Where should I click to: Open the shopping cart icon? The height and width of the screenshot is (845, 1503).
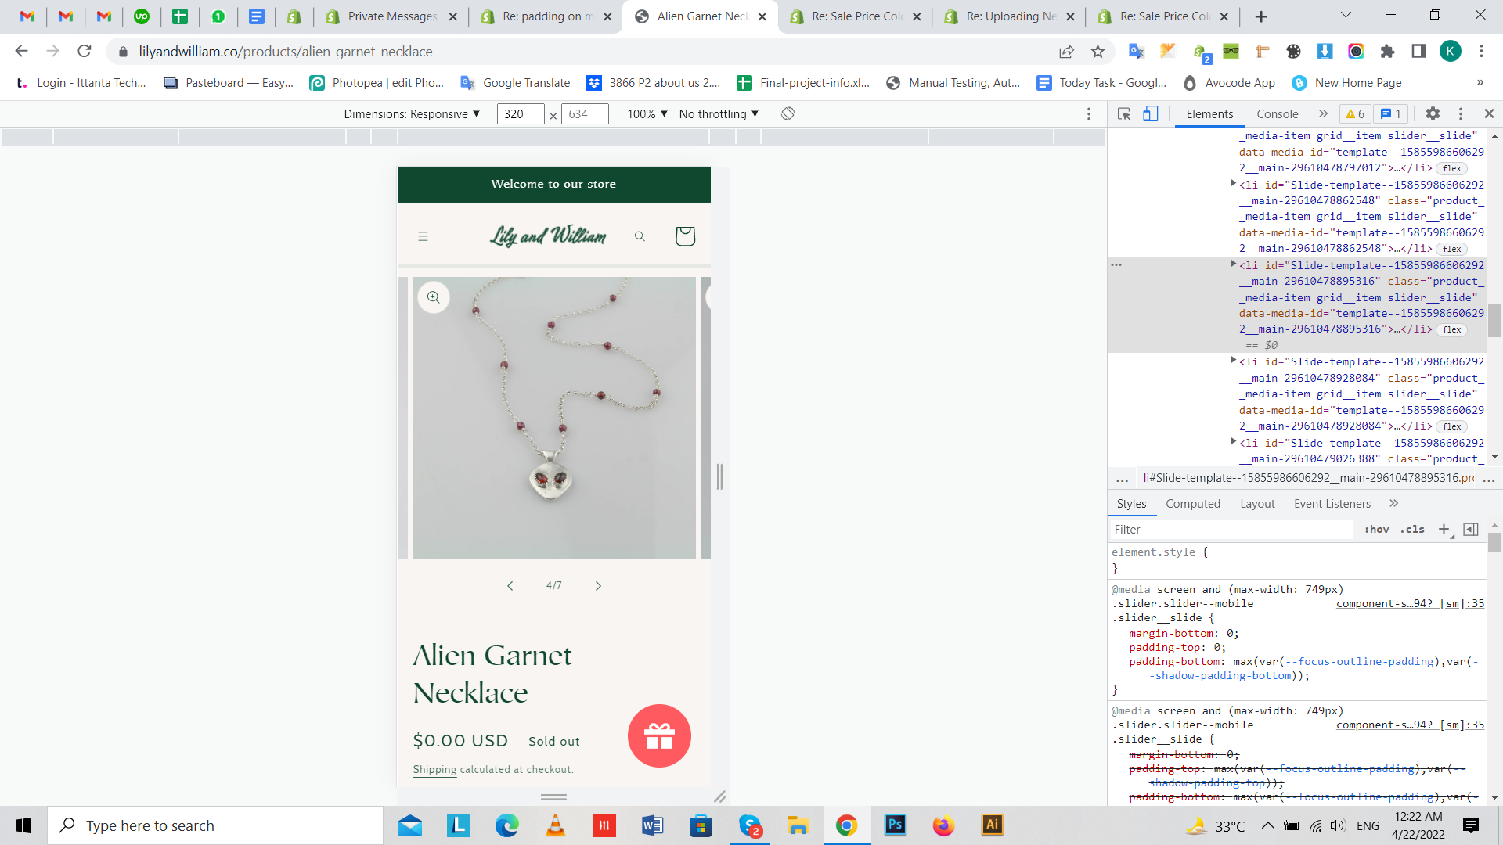(x=685, y=236)
